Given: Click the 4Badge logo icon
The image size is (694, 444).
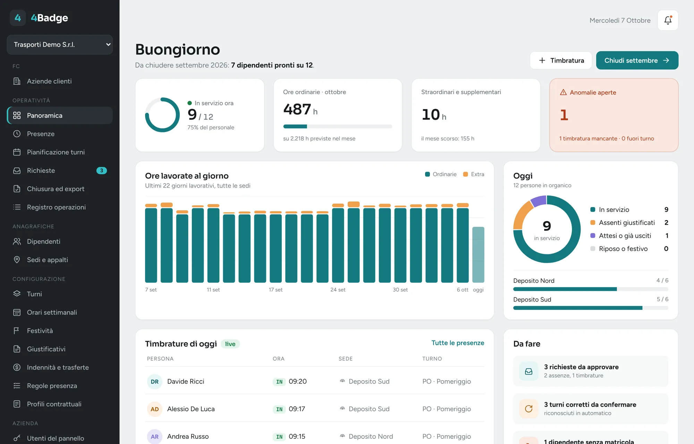Looking at the screenshot, I should [x=18, y=18].
